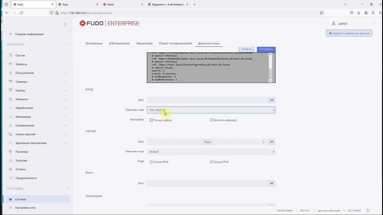383x215 pixels.
Task: Click the admin user icon
Action: point(334,23)
